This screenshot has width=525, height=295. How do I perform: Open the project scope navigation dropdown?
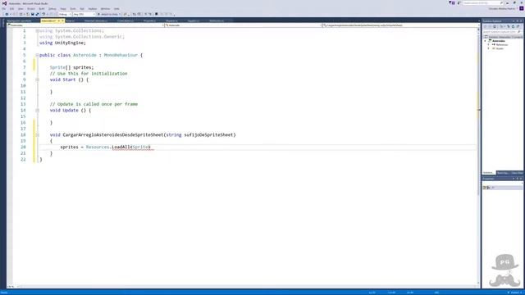(x=85, y=25)
